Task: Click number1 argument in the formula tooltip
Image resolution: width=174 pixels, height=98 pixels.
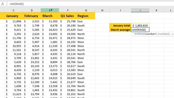Action: 151,34
